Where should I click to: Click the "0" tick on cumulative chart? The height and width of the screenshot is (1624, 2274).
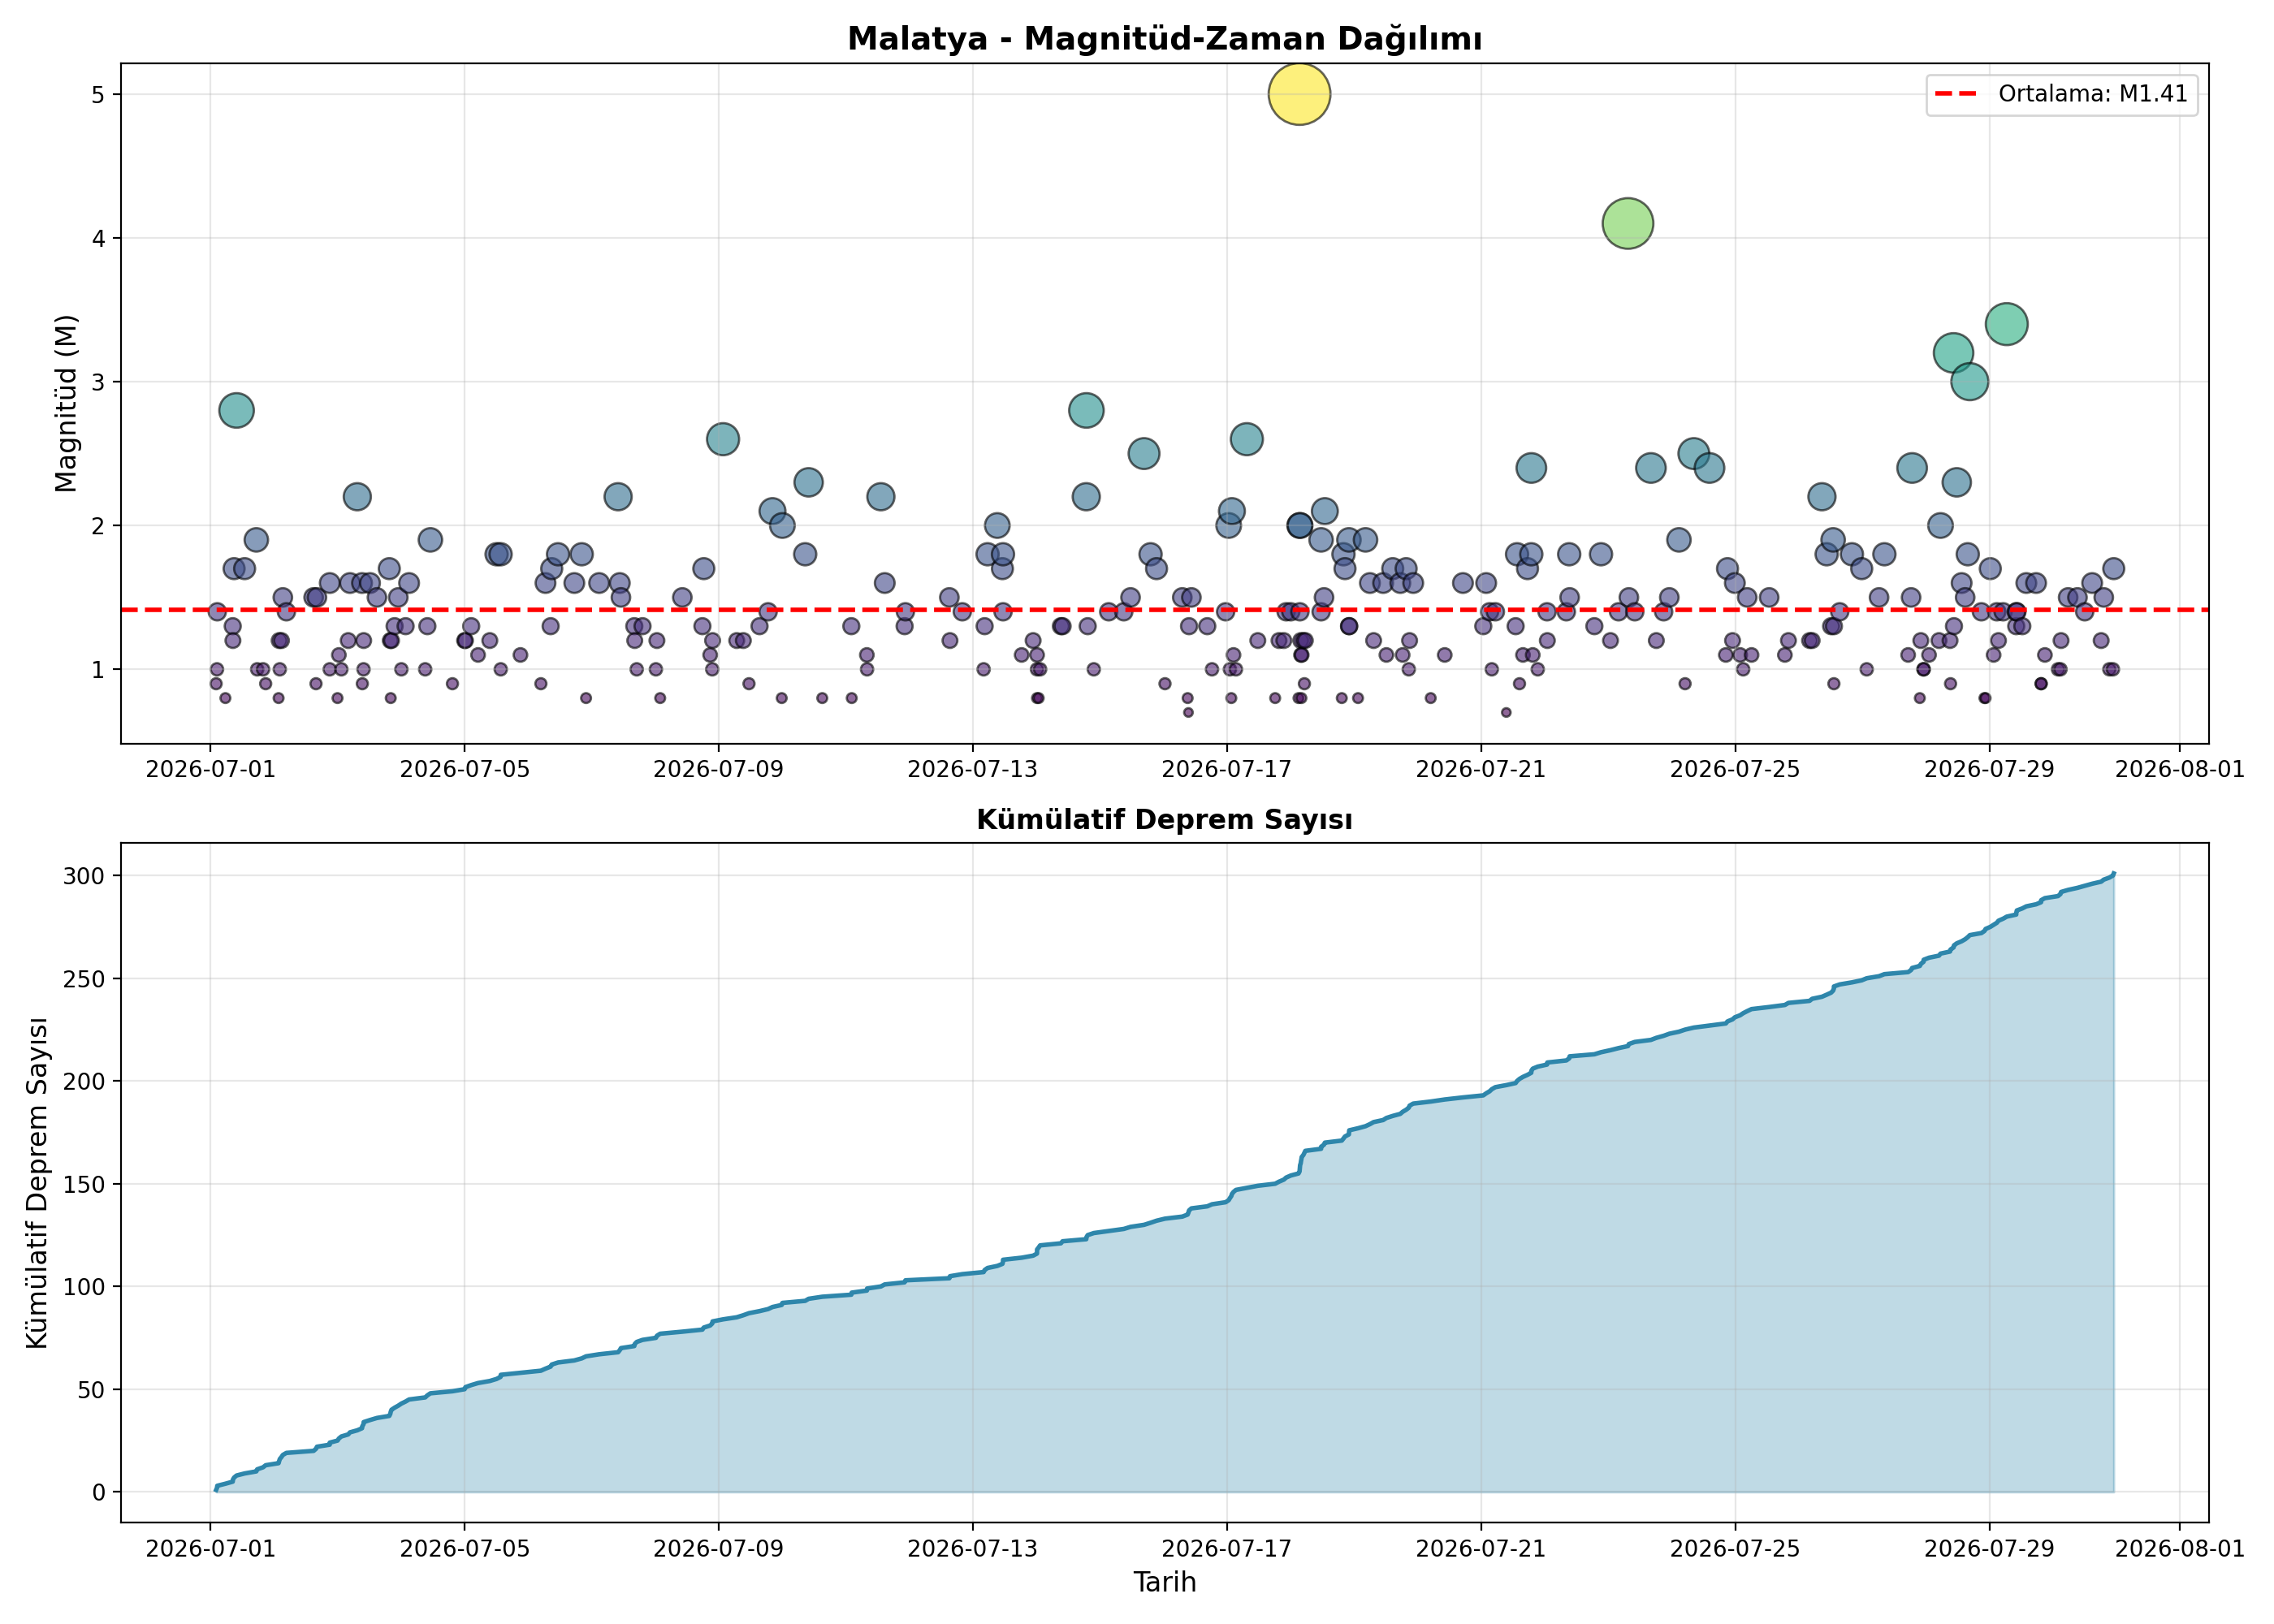click(98, 1492)
